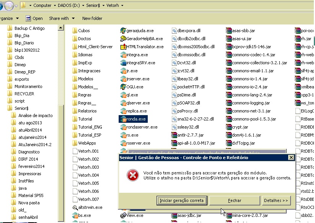This screenshot has width=315, height=223.
Task: Open the Share with dropdown menu
Action: coord(61,18)
